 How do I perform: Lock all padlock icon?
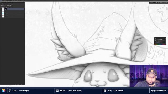point(6,7)
